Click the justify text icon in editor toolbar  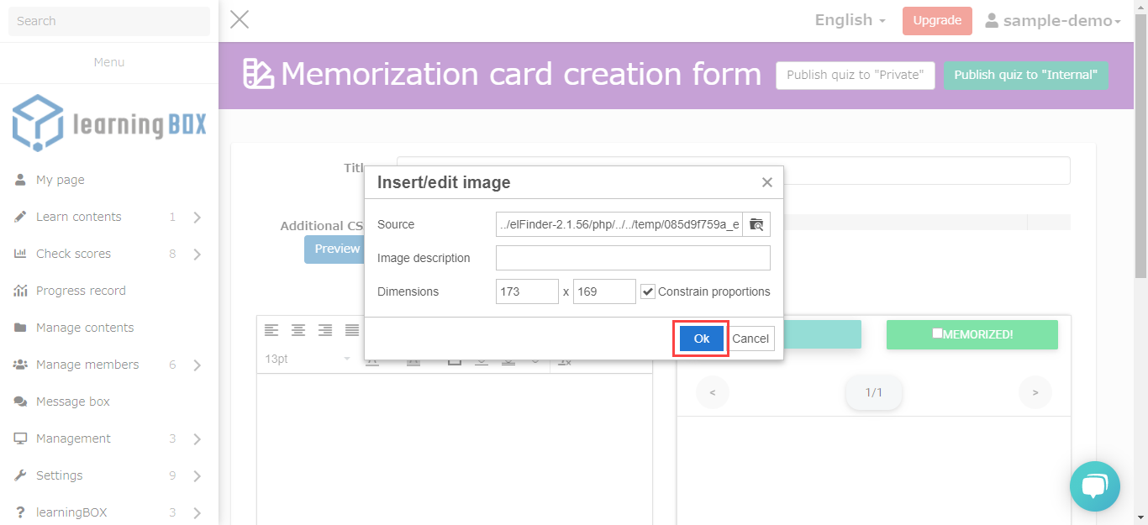pyautogui.click(x=352, y=330)
